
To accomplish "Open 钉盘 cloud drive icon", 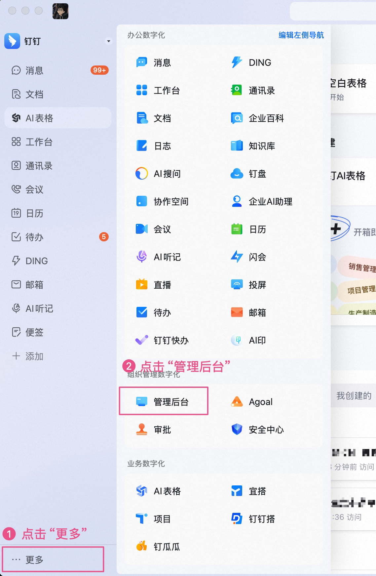I will pos(237,174).
